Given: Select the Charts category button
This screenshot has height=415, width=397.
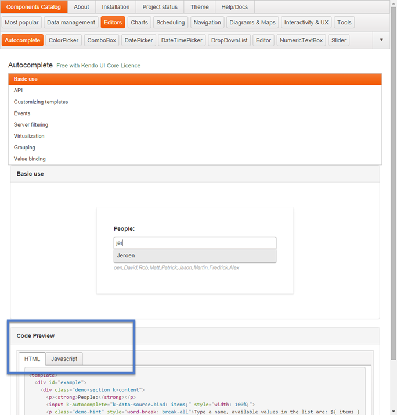Looking at the screenshot, I should [139, 23].
